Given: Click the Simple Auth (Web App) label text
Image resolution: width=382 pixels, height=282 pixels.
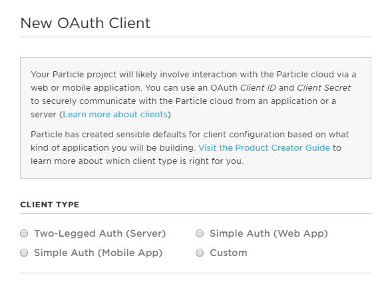Looking at the screenshot, I should click(x=269, y=233).
